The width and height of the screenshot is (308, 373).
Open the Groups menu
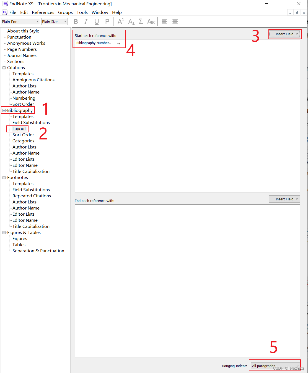click(x=65, y=12)
